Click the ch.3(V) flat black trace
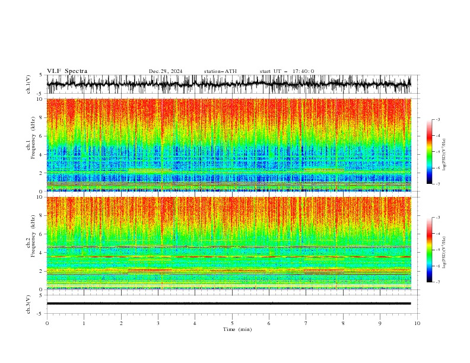470x363 pixels. [x=228, y=304]
